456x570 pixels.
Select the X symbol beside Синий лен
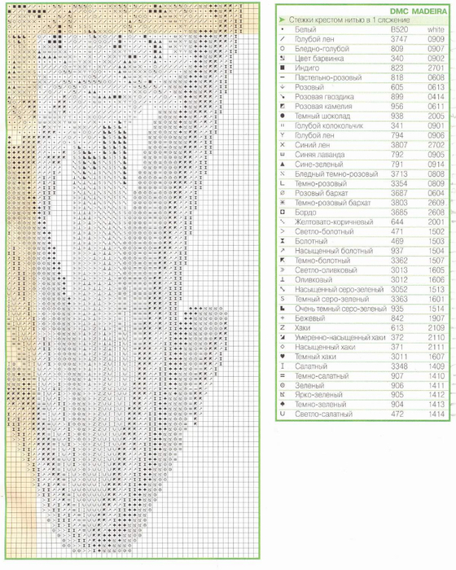(x=283, y=145)
